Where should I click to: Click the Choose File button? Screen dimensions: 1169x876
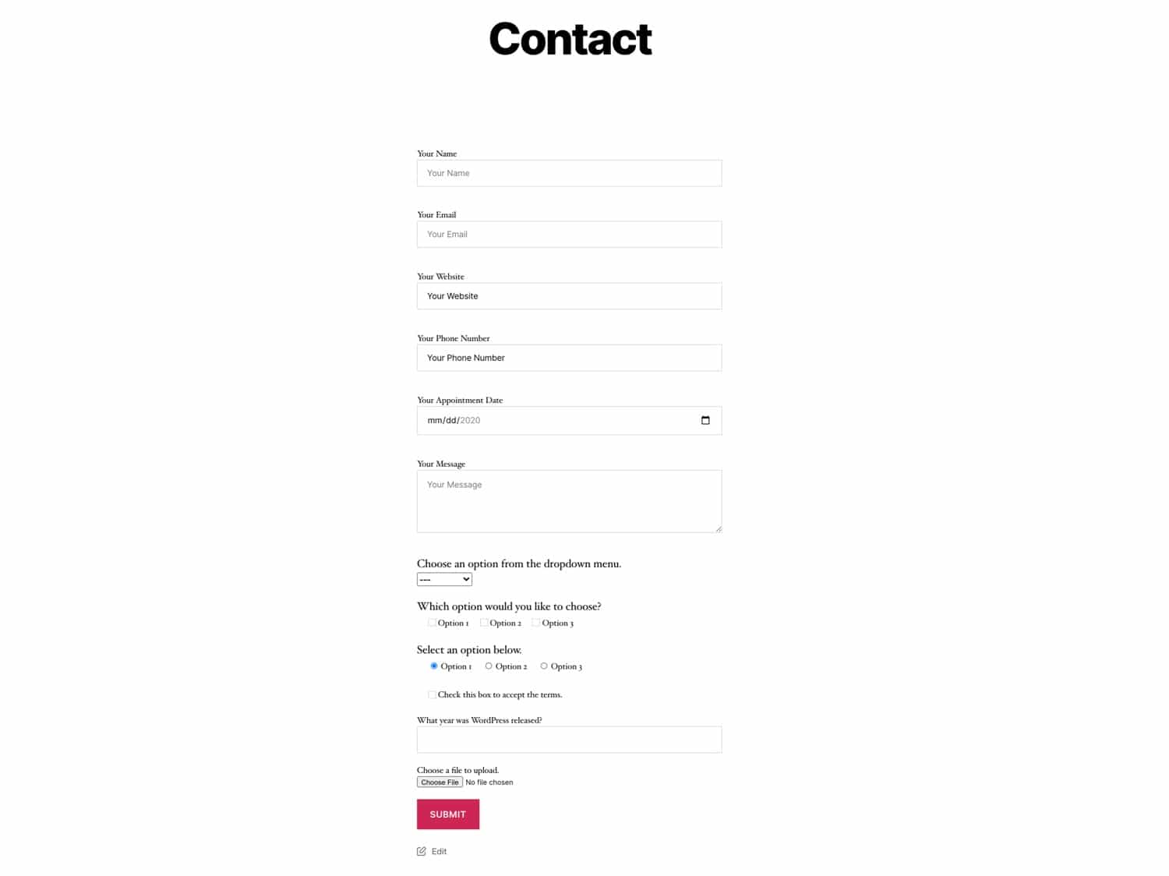440,782
